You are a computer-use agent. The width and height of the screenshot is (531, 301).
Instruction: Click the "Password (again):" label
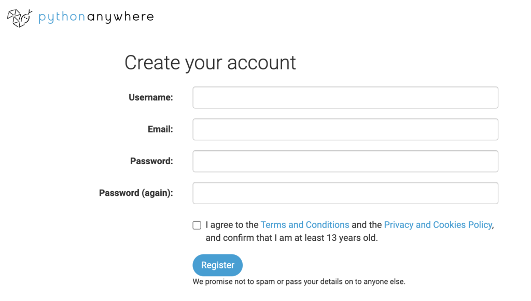136,193
